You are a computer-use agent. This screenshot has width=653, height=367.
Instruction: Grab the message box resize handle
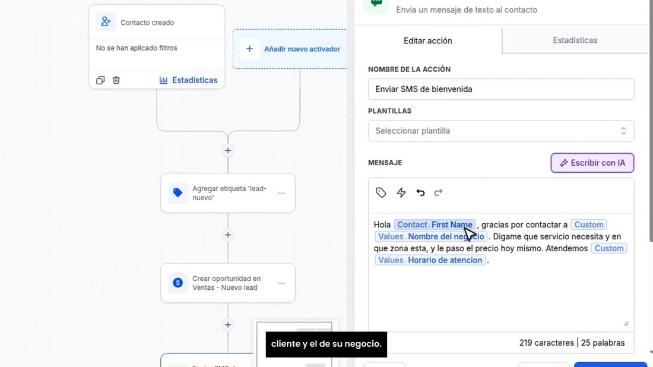click(x=626, y=323)
